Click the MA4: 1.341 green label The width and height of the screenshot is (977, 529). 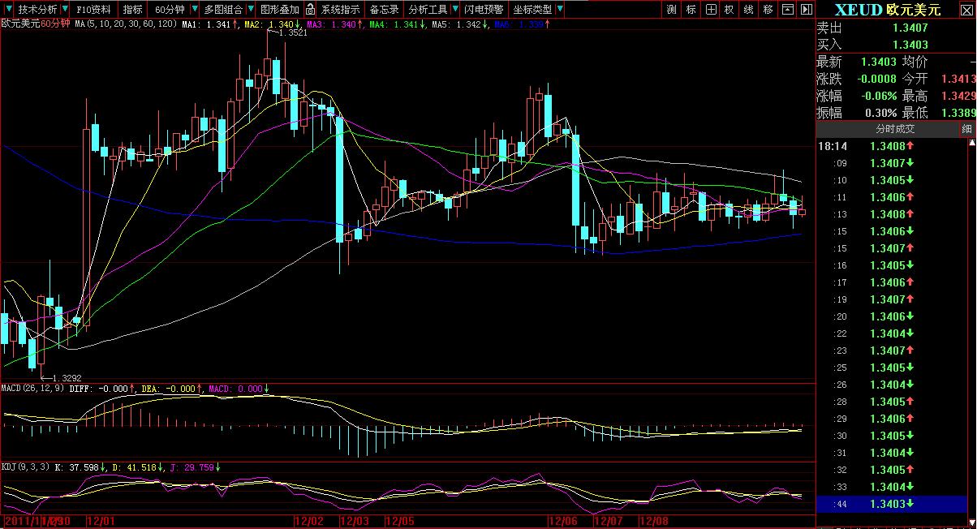[394, 25]
